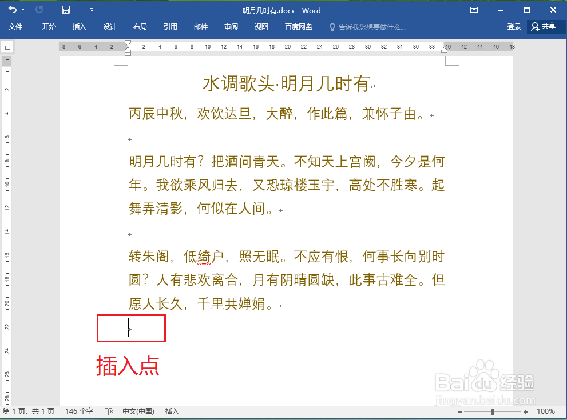Viewport: 567px width, 420px height.
Task: Toggle overtype mode via 插入 status indicator
Action: point(171,411)
